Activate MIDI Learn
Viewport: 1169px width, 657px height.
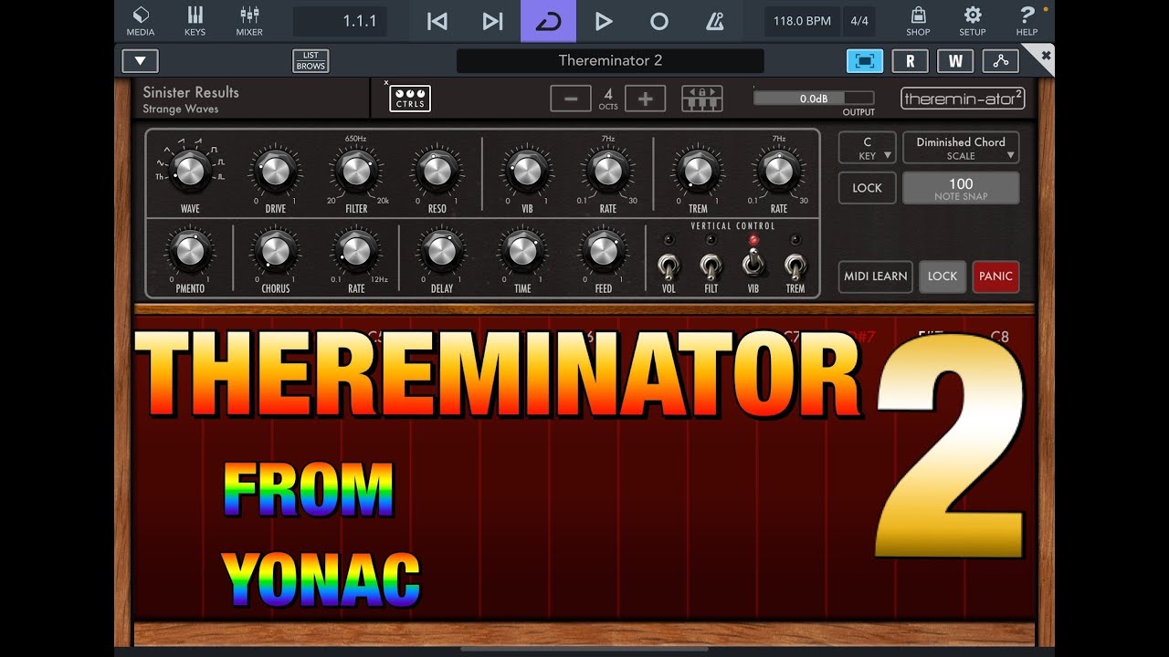[875, 276]
